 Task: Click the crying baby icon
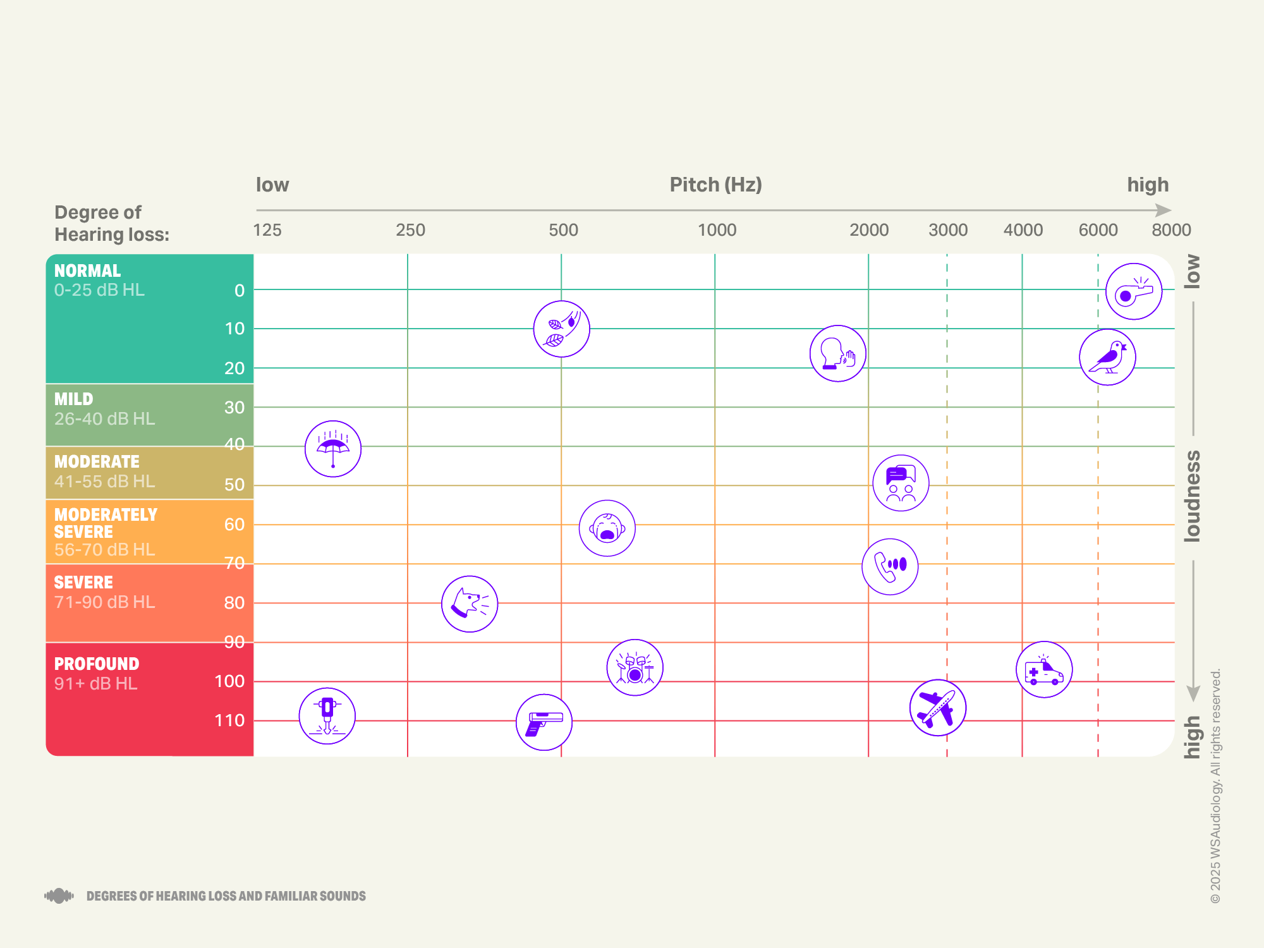point(606,528)
